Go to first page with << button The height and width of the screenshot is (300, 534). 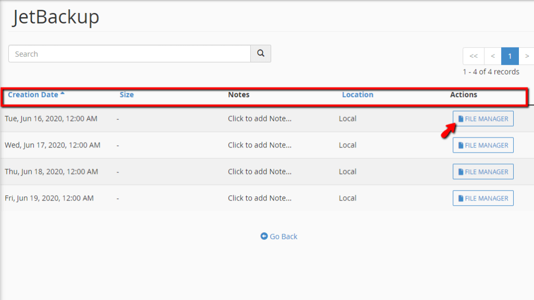474,56
